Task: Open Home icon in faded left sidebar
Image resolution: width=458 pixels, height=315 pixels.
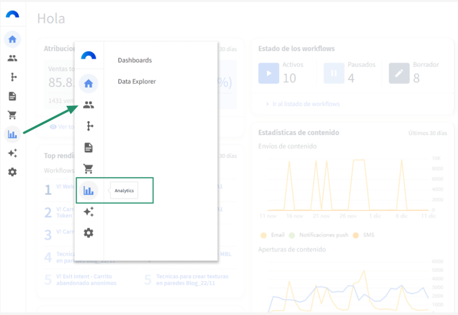Action: point(12,39)
